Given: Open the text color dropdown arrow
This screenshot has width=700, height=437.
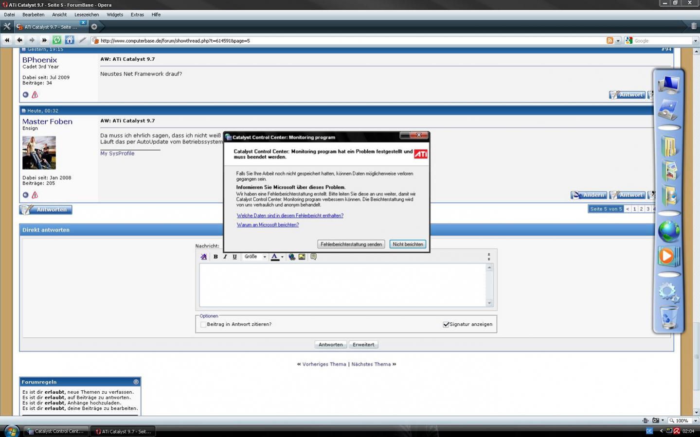Looking at the screenshot, I should [x=282, y=257].
